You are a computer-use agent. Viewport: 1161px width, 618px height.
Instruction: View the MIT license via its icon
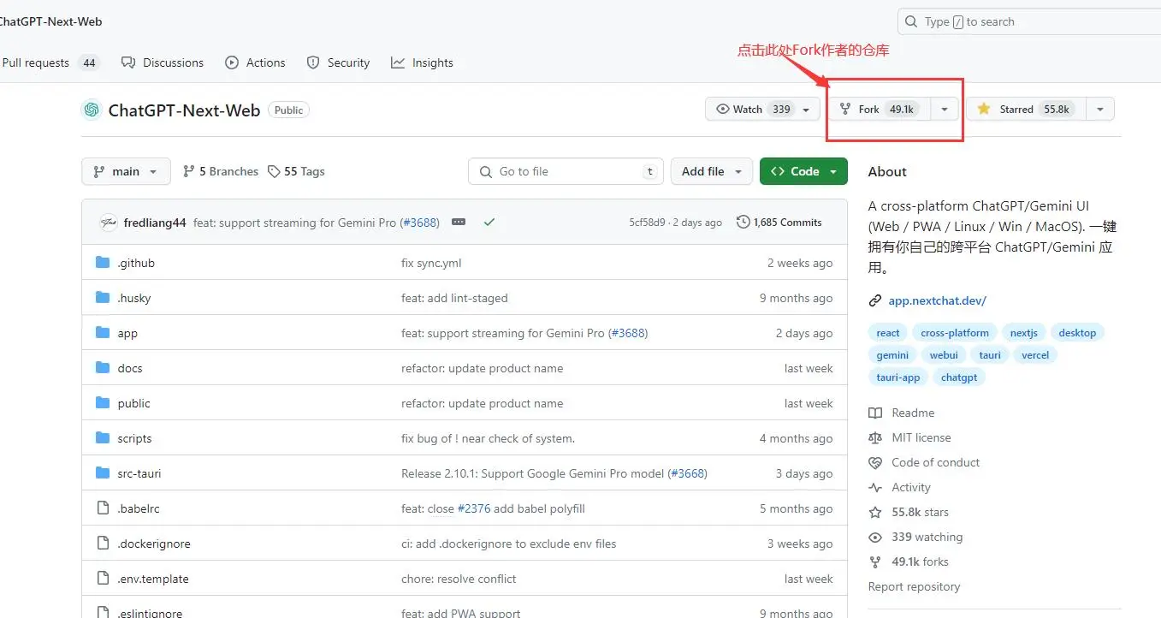[874, 437]
